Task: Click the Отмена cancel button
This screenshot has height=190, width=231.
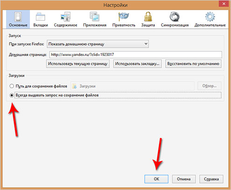Action: pos(184,179)
